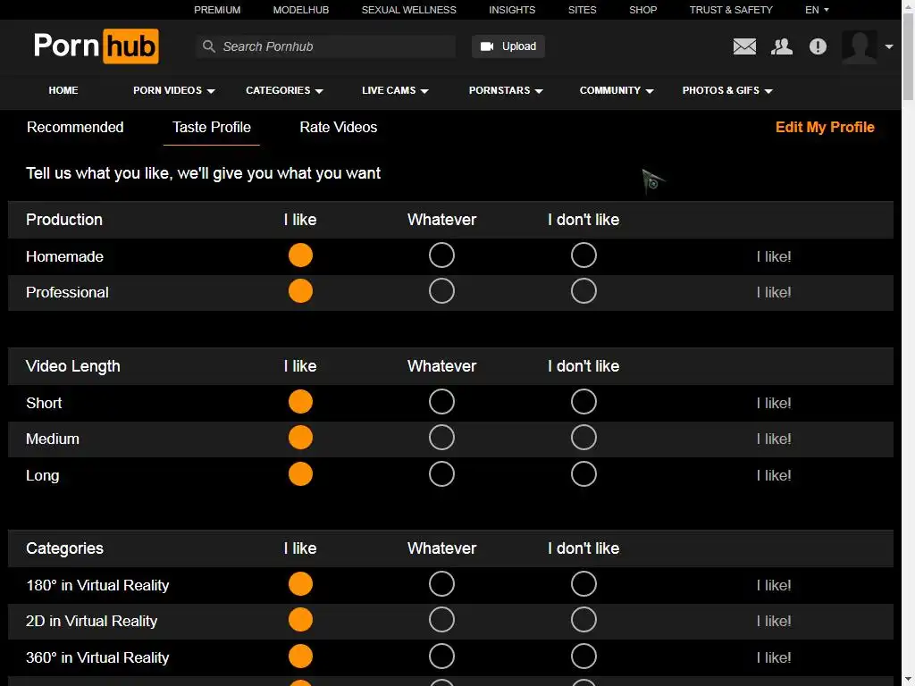The image size is (915, 686).
Task: Select Whatever for 360° in Virtual Reality
Action: tap(441, 657)
